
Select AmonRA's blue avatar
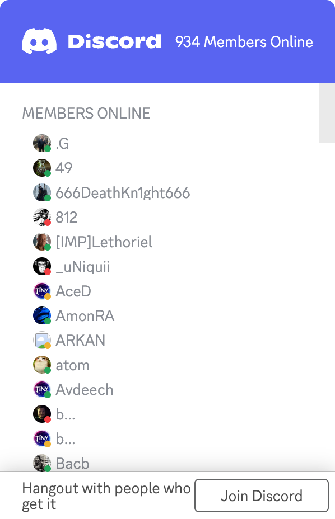pos(42,315)
